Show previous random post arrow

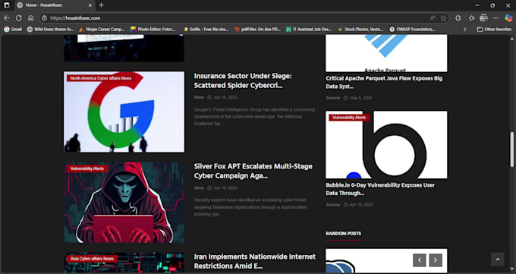click(419, 260)
